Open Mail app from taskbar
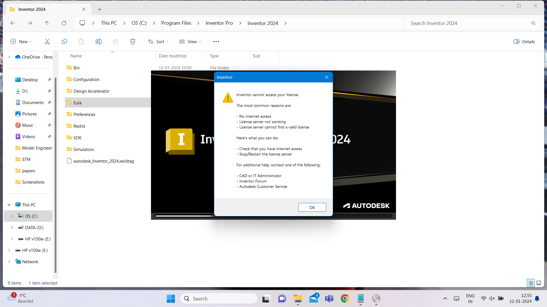Screen dimensions: 547x307 coord(314,298)
